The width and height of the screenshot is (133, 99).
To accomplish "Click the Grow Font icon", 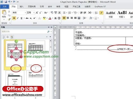I will (x=37, y=13).
